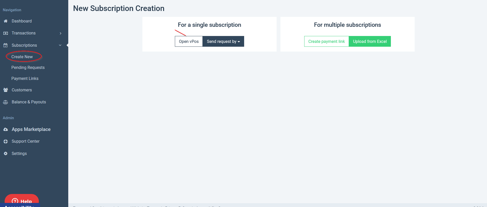The image size is (487, 207).
Task: Click the Dashboard home icon
Action: 6,21
